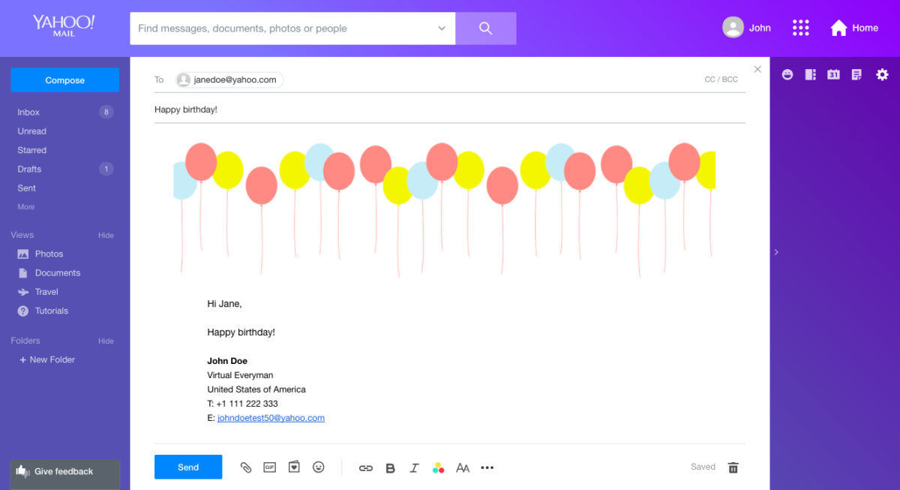Toggle bold text formatting

coord(390,467)
